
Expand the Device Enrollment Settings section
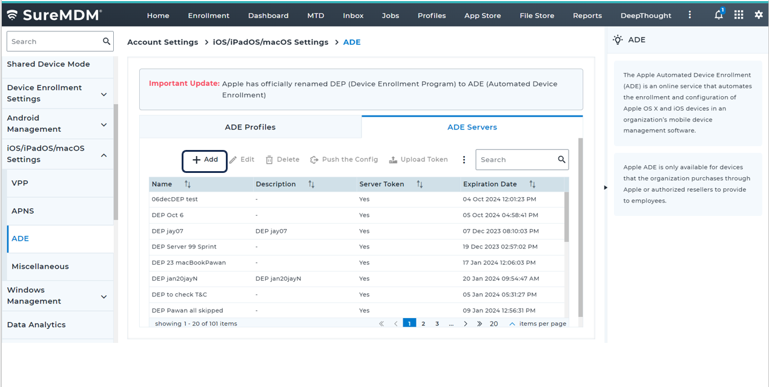pyautogui.click(x=104, y=94)
